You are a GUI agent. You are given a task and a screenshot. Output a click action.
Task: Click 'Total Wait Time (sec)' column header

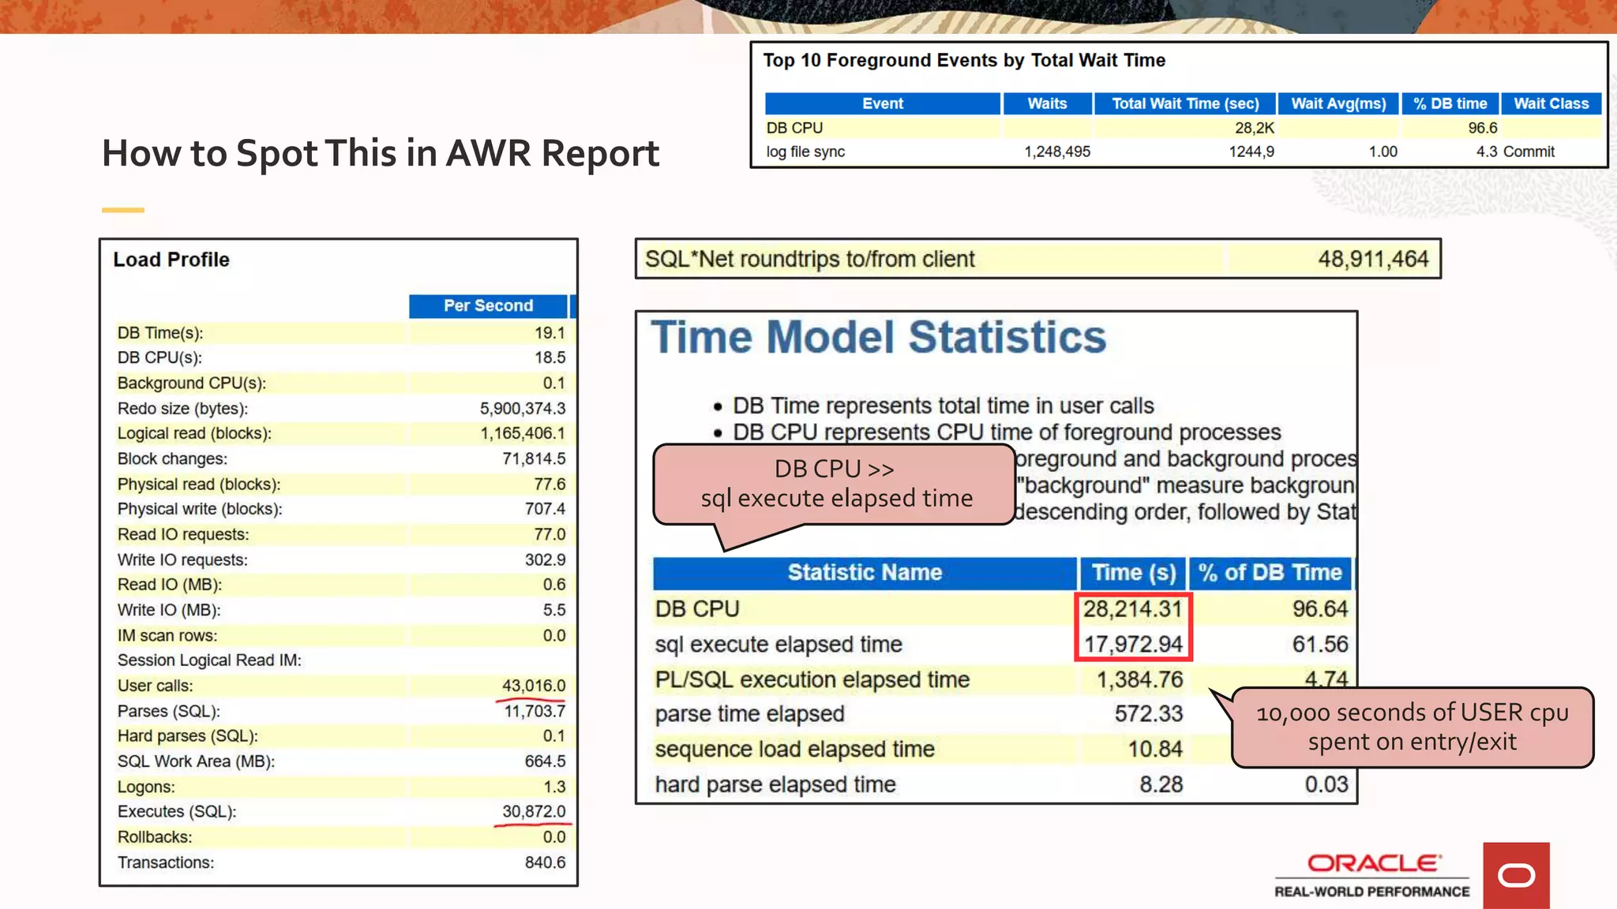[1185, 103]
